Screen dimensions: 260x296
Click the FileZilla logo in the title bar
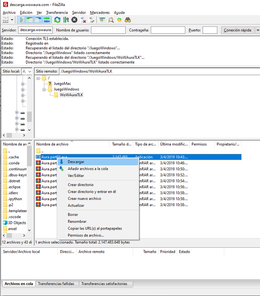click(x=6, y=4)
